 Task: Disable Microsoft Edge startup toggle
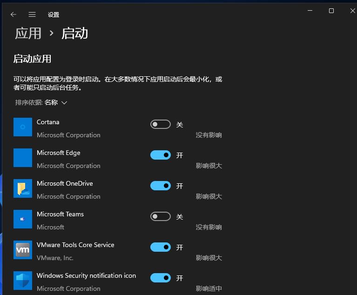[x=161, y=155]
